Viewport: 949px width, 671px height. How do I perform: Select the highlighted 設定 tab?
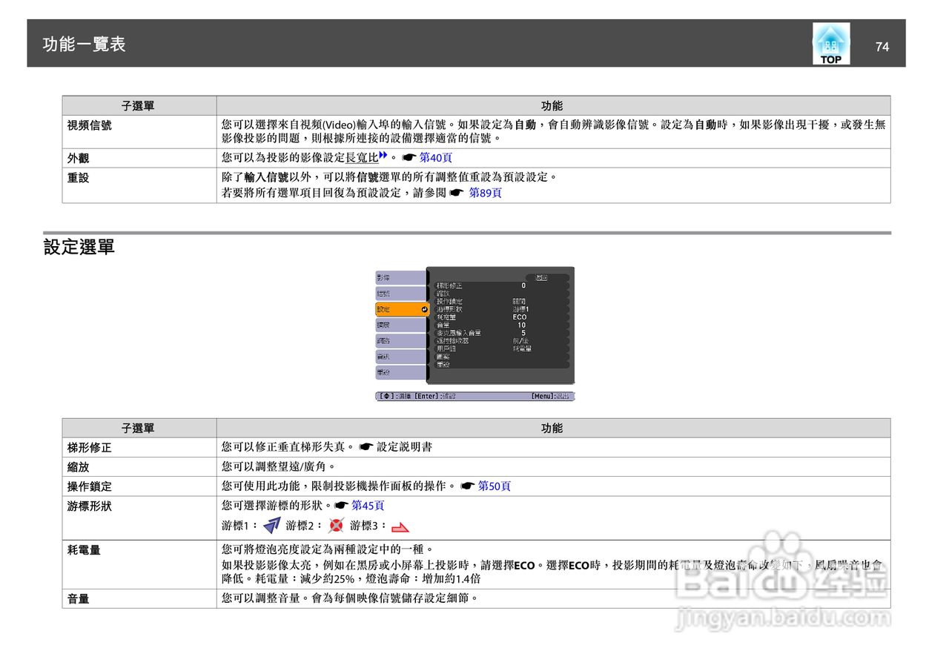coord(402,309)
